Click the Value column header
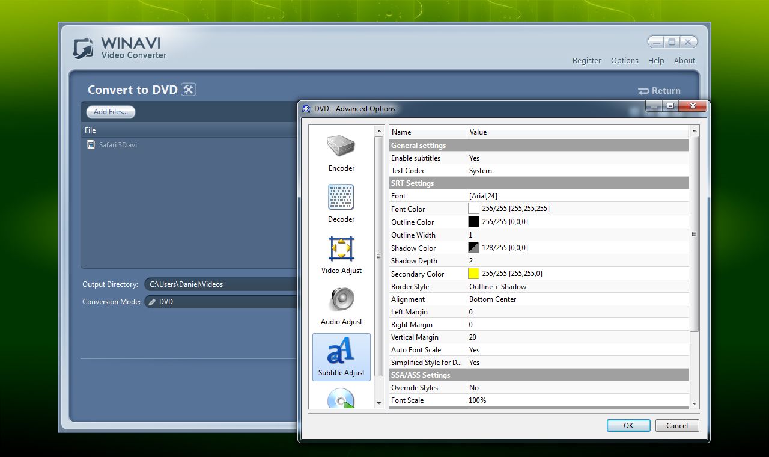The image size is (769, 457). pyautogui.click(x=578, y=132)
